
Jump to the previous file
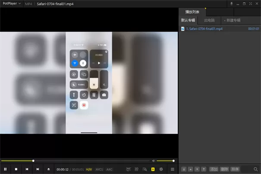click(27, 169)
